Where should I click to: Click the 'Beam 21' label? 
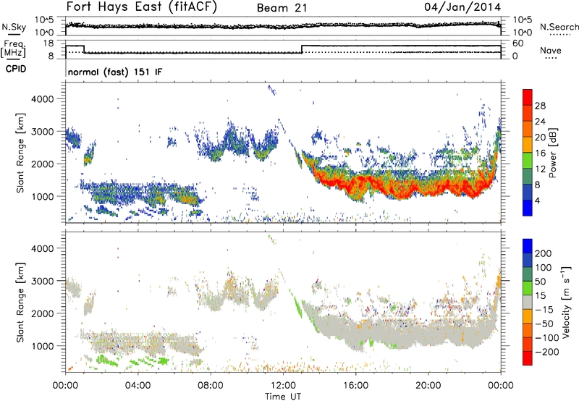pos(282,8)
